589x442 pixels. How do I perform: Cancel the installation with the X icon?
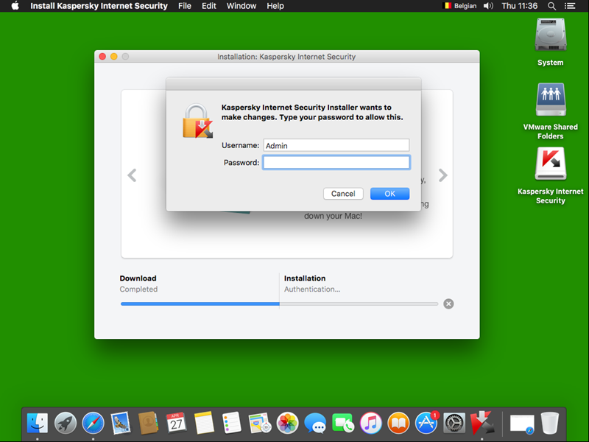(448, 304)
